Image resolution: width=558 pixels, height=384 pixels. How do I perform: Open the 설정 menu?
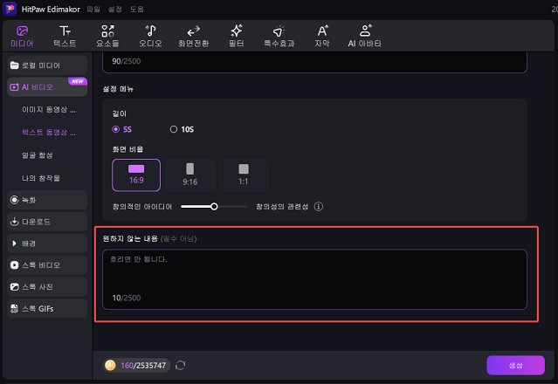(115, 10)
